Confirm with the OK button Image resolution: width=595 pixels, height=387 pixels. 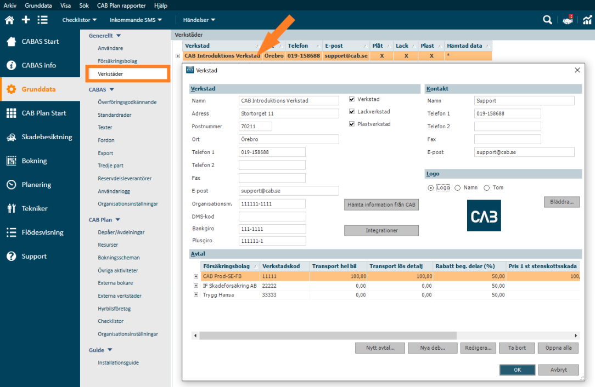pos(517,370)
